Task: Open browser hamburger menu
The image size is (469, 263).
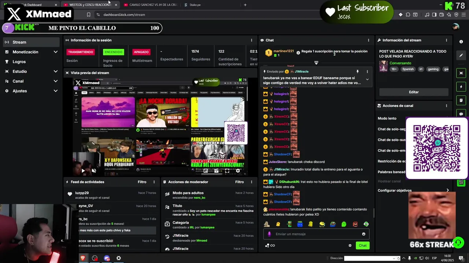Action: coord(464,15)
